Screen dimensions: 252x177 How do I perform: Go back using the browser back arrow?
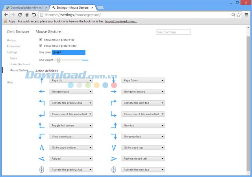[x=6, y=15]
